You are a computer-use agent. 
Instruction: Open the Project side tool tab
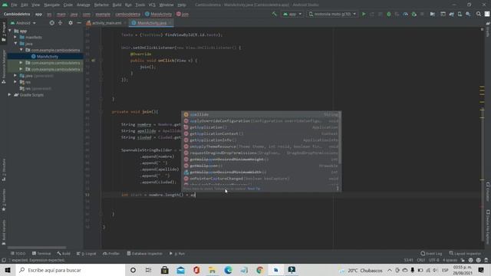point(4,32)
